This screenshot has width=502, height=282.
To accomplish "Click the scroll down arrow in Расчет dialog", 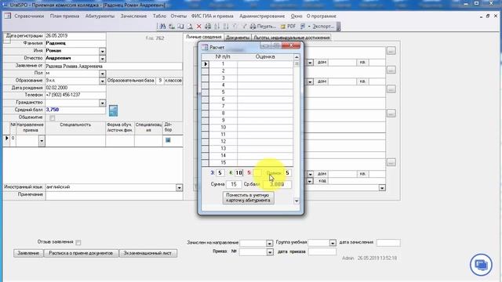I will 296,201.
